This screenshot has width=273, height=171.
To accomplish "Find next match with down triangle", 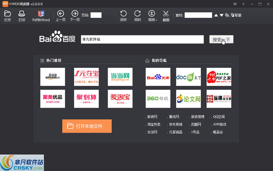I will (221, 15).
